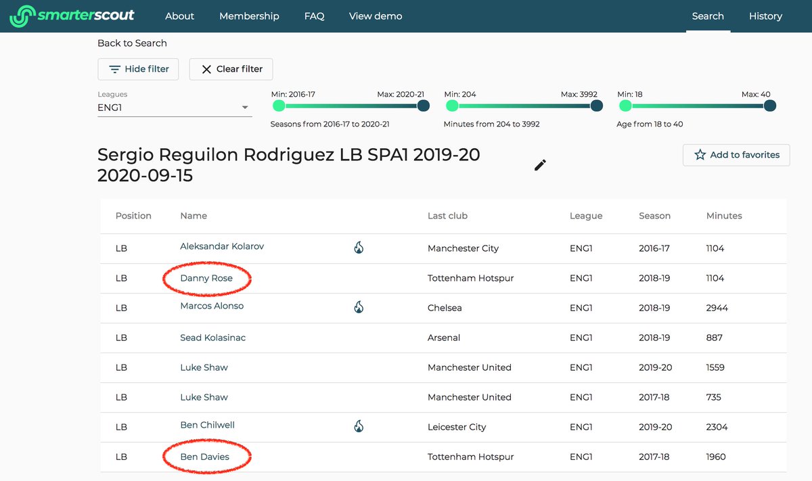Click 'Minutes from 204 to 3992' label

pyautogui.click(x=491, y=124)
